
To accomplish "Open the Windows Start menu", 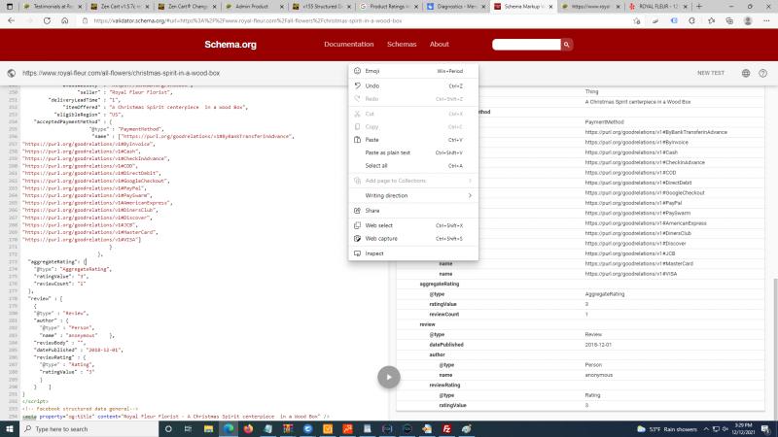I will (10, 429).
